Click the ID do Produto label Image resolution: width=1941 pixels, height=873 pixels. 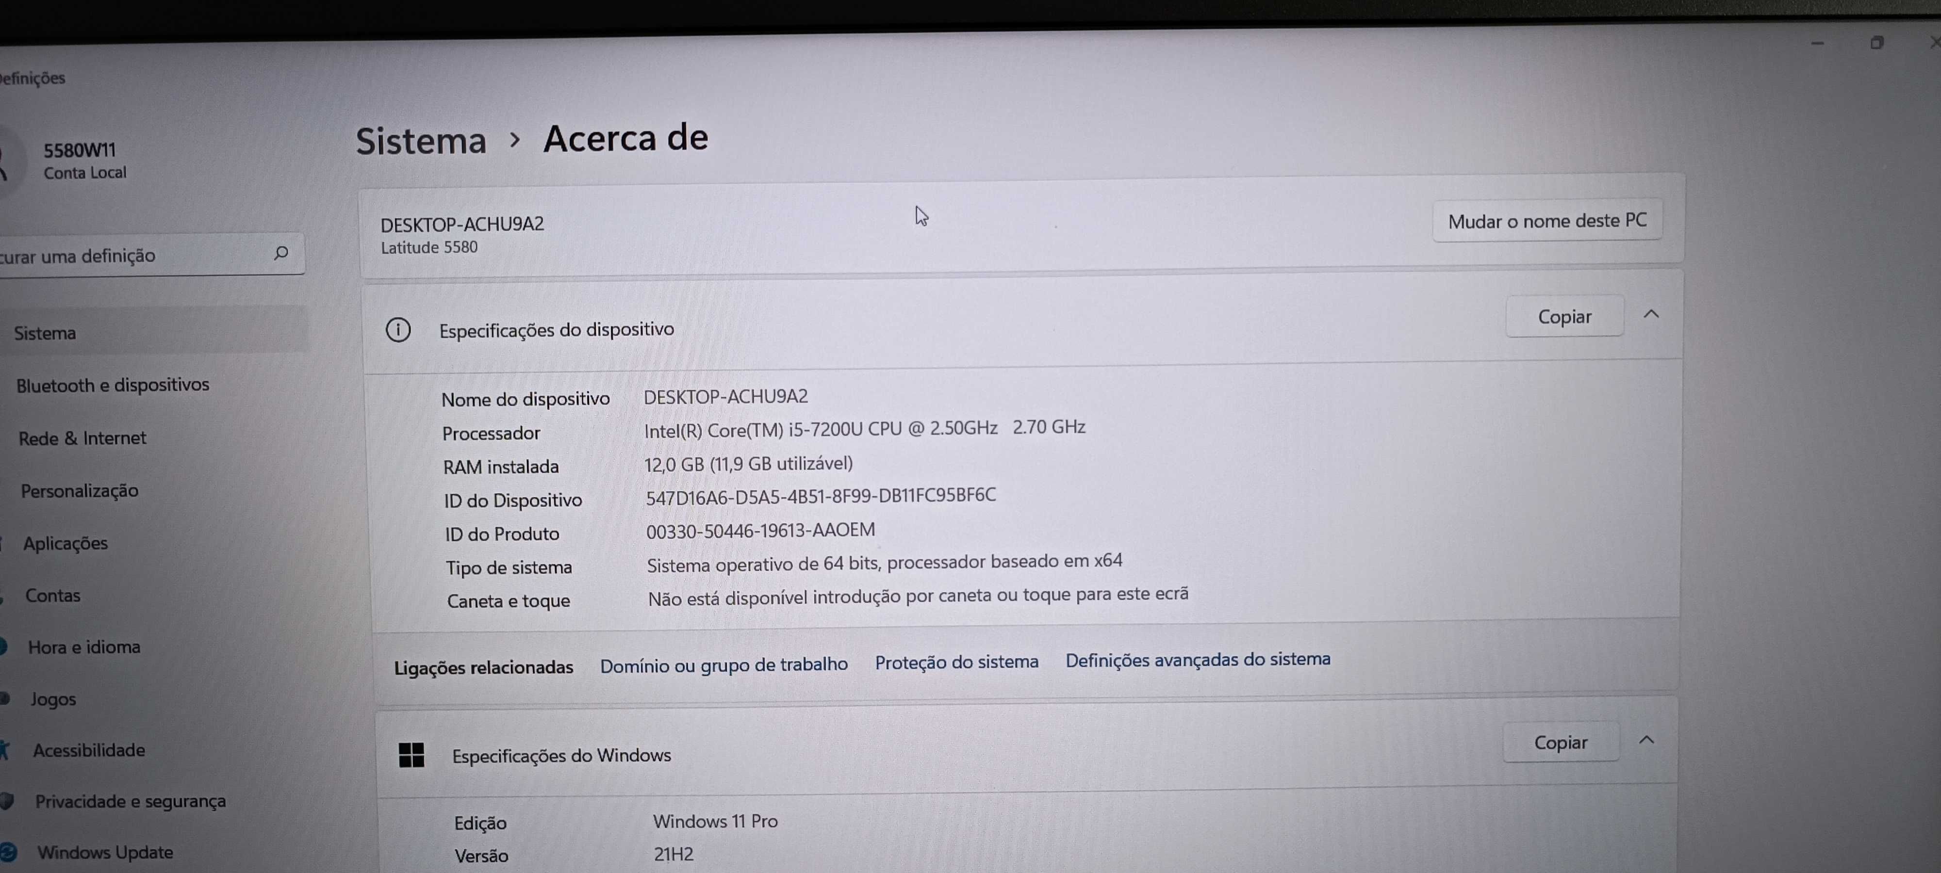pyautogui.click(x=502, y=534)
